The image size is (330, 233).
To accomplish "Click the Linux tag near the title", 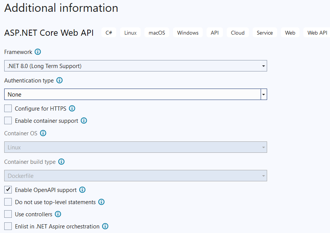I will (130, 33).
